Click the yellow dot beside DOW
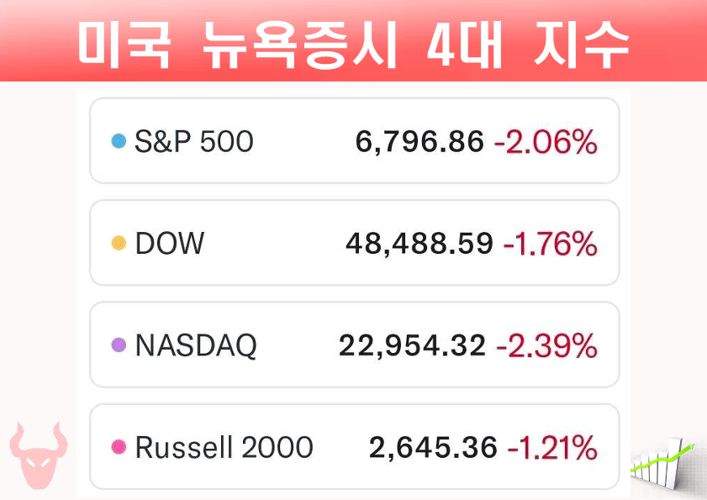 tap(119, 244)
